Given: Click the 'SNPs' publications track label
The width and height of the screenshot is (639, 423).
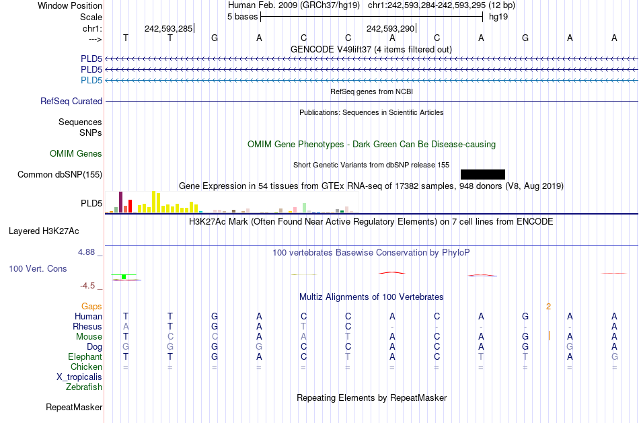Looking at the screenshot, I should [91, 132].
